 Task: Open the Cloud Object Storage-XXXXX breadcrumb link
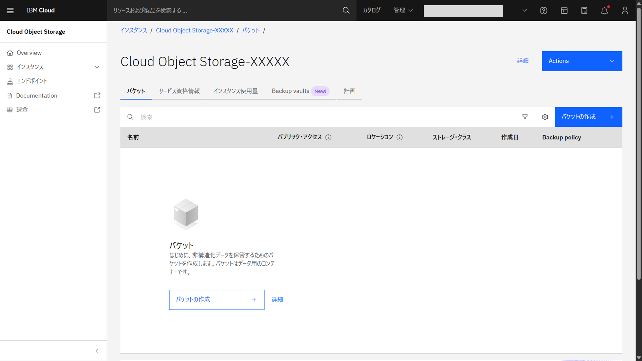[195, 30]
